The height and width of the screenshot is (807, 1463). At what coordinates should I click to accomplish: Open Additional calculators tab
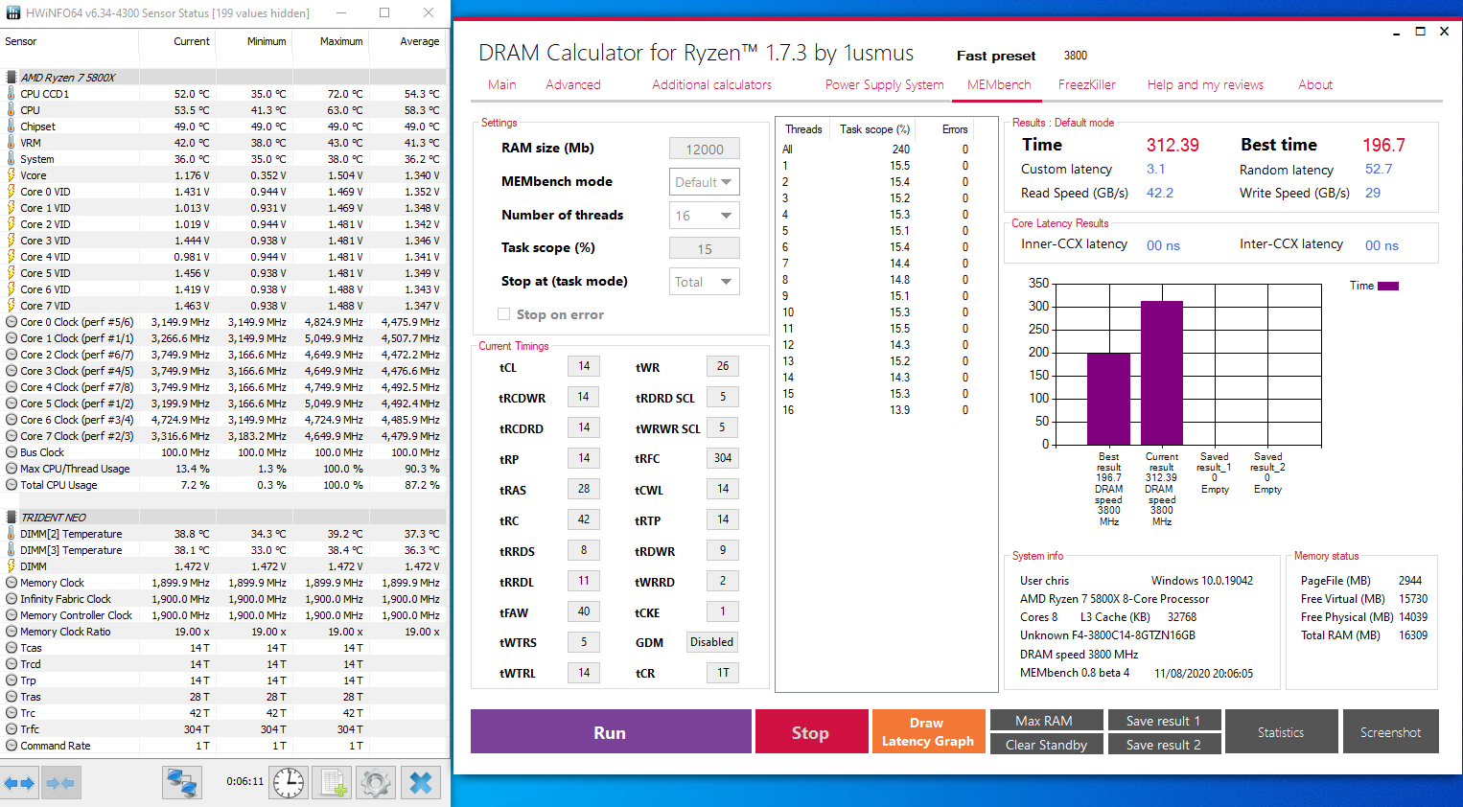point(712,84)
